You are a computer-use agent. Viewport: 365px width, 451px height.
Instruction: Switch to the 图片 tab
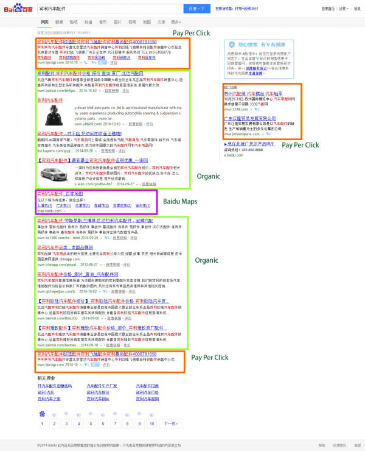click(117, 22)
